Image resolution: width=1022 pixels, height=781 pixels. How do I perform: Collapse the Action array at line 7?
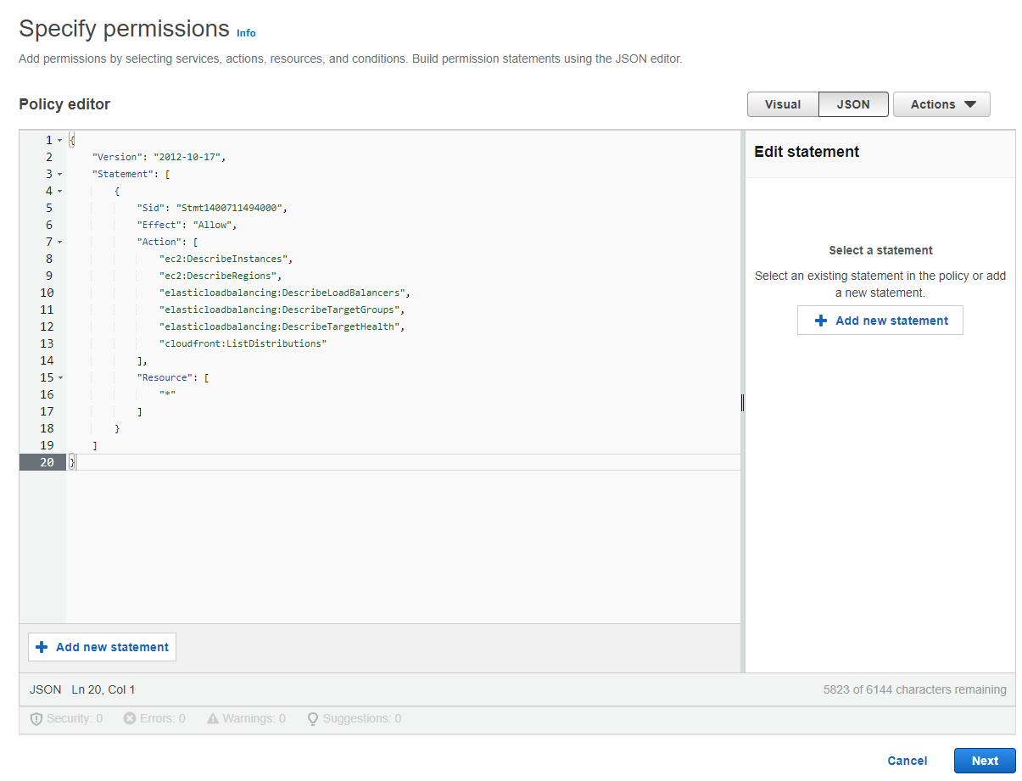click(59, 243)
